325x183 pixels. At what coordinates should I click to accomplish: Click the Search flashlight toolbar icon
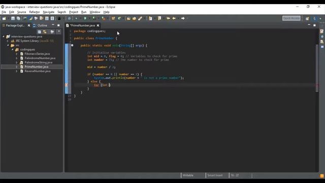pos(140,18)
